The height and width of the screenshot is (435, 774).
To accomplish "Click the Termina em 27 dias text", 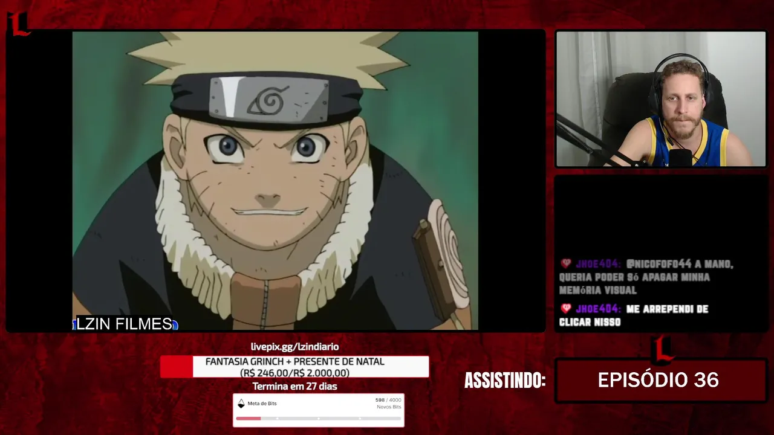I will pos(294,386).
